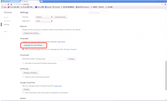Enable new printer notifications checkbox
Screen dimensions: 167x101
(23, 93)
